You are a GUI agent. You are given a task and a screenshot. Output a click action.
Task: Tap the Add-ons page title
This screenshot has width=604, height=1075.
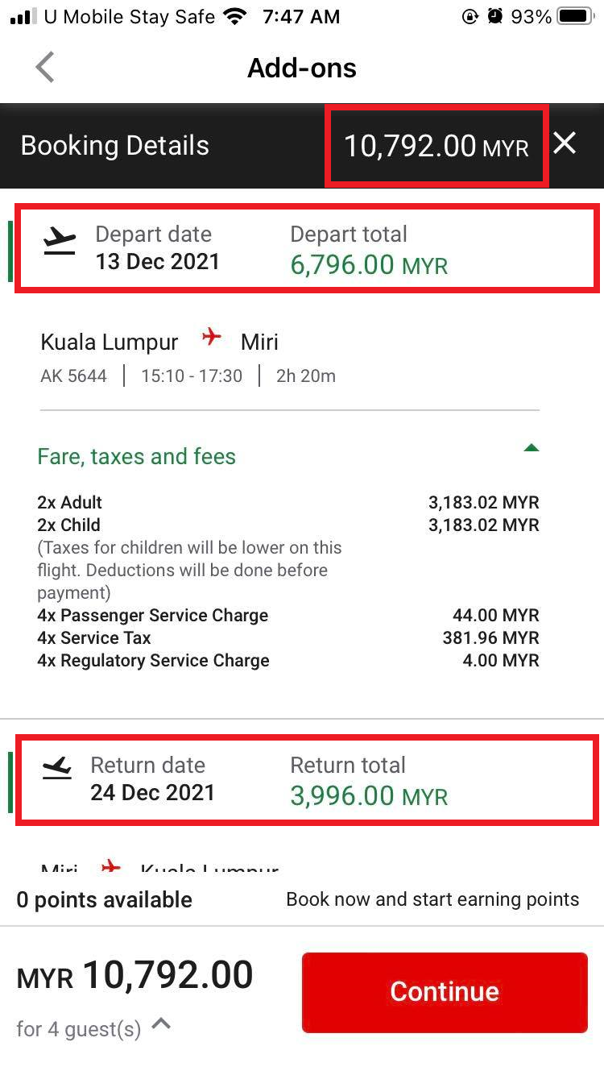[x=302, y=68]
